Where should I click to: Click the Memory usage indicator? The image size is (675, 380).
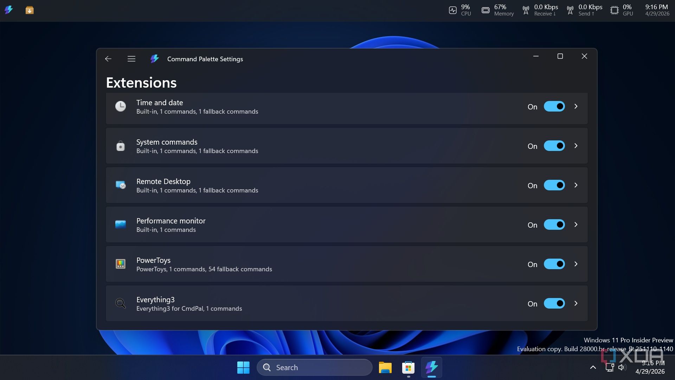click(497, 10)
